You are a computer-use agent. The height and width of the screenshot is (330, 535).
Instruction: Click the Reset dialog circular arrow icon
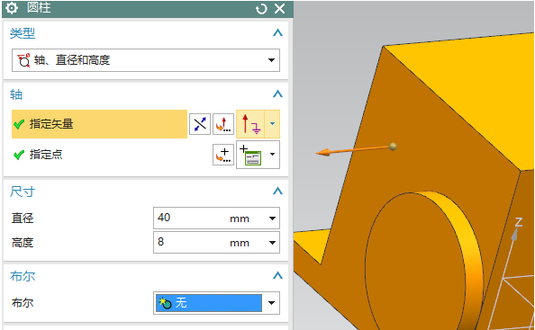[261, 9]
